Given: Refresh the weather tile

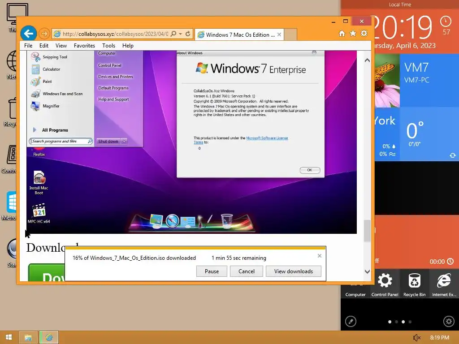Looking at the screenshot, I should 453,155.
